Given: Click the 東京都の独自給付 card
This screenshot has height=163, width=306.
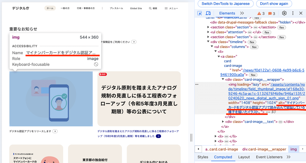Looking at the screenshot, I should [95, 154].
